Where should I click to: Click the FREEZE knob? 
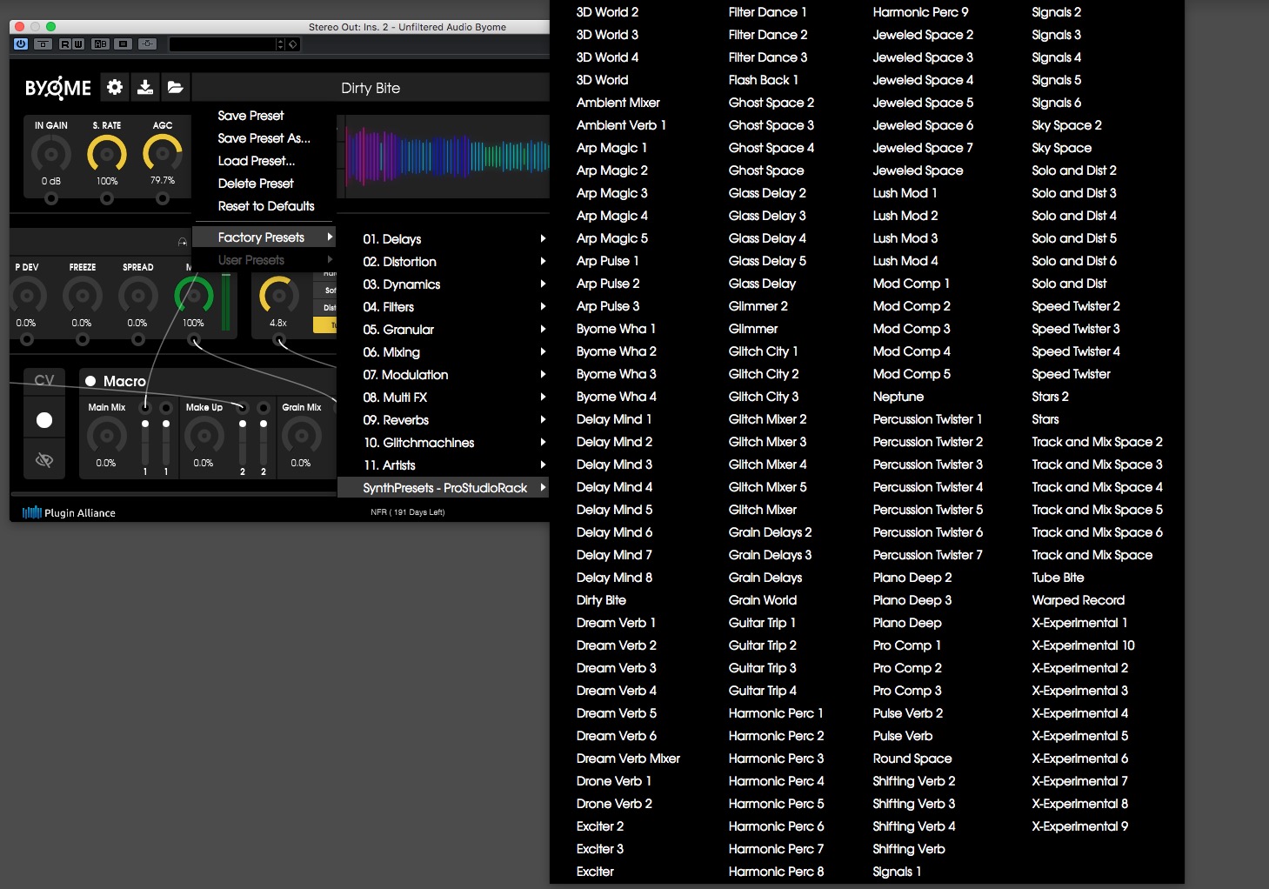83,297
